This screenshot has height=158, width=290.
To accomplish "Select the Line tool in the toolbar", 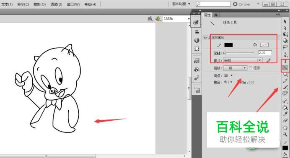I will click(285, 68).
